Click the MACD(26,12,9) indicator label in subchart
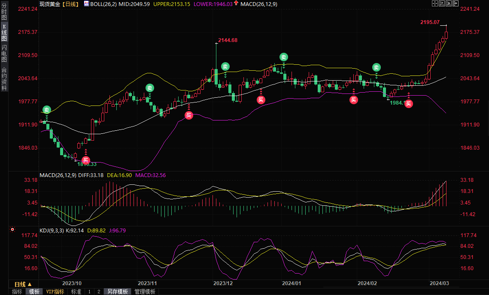 tap(58, 175)
